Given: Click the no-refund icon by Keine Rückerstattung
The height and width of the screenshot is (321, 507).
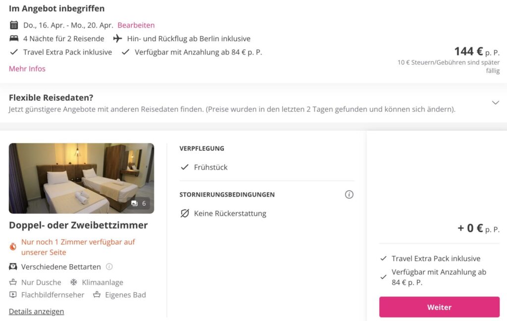Looking at the screenshot, I should point(185,214).
